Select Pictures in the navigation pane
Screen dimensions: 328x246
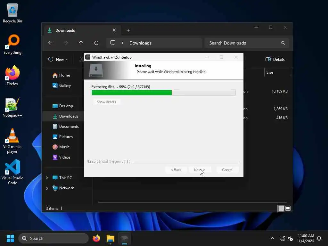coord(62,137)
